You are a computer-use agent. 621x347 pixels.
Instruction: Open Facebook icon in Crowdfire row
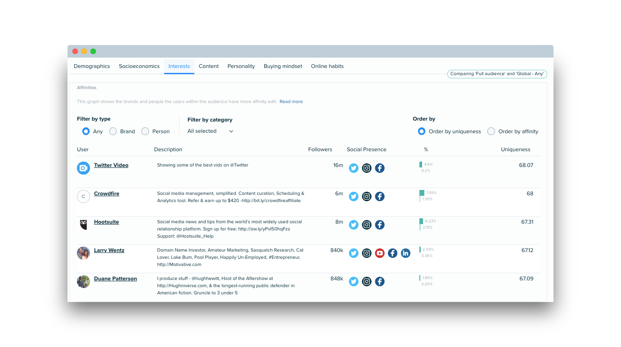[x=380, y=197]
